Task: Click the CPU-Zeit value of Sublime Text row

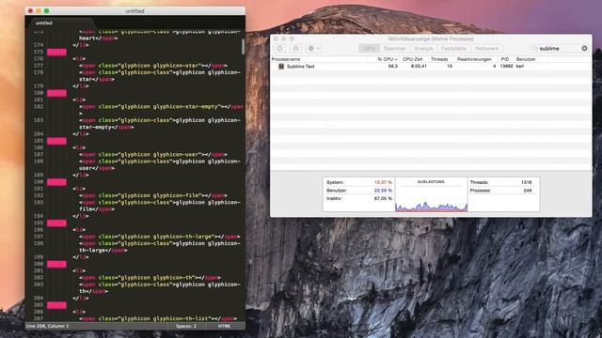Action: tap(419, 67)
